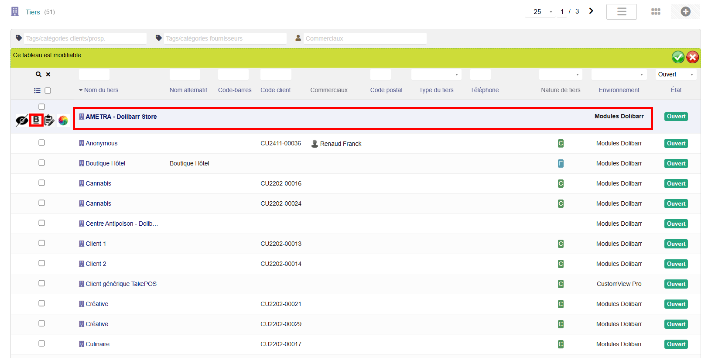Sort by the Nom du tiers column header
The image size is (708, 358).
click(101, 90)
